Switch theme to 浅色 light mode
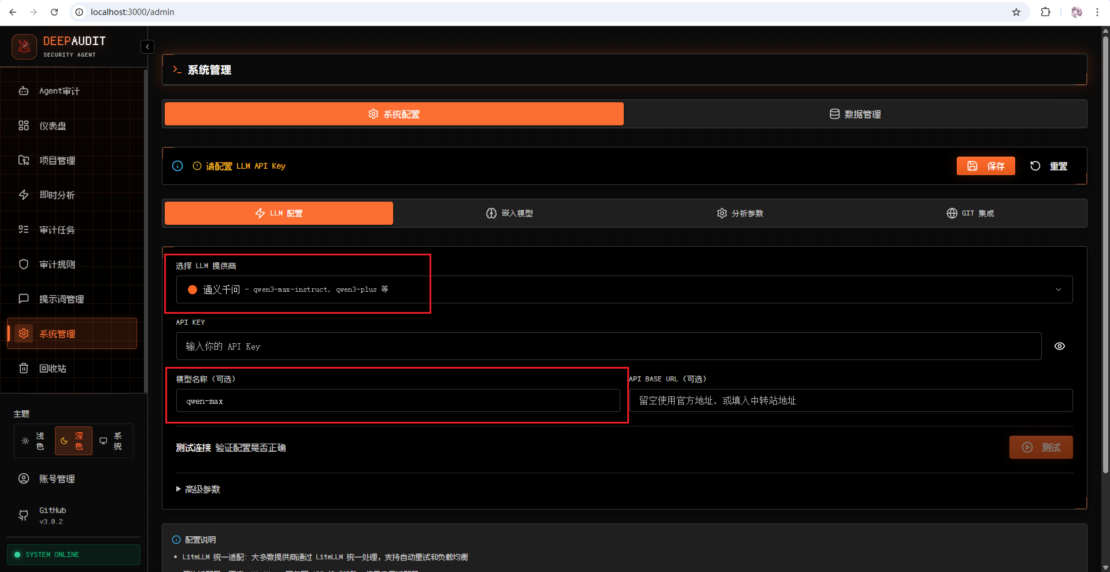This screenshot has width=1110, height=572. [34, 441]
